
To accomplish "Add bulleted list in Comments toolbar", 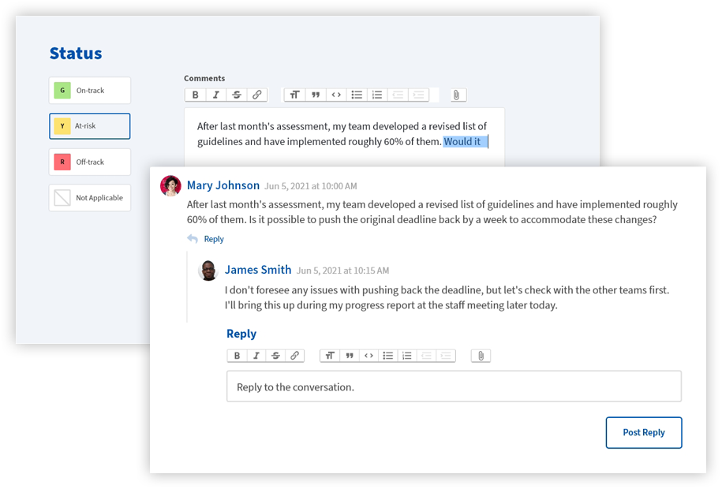I will [x=357, y=95].
